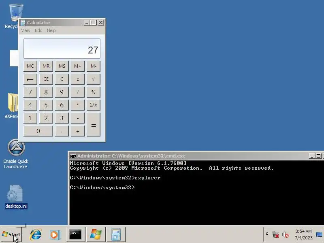Select the eXPerience folder icon on desktop
Screen dimensions: 324x243
12,105
